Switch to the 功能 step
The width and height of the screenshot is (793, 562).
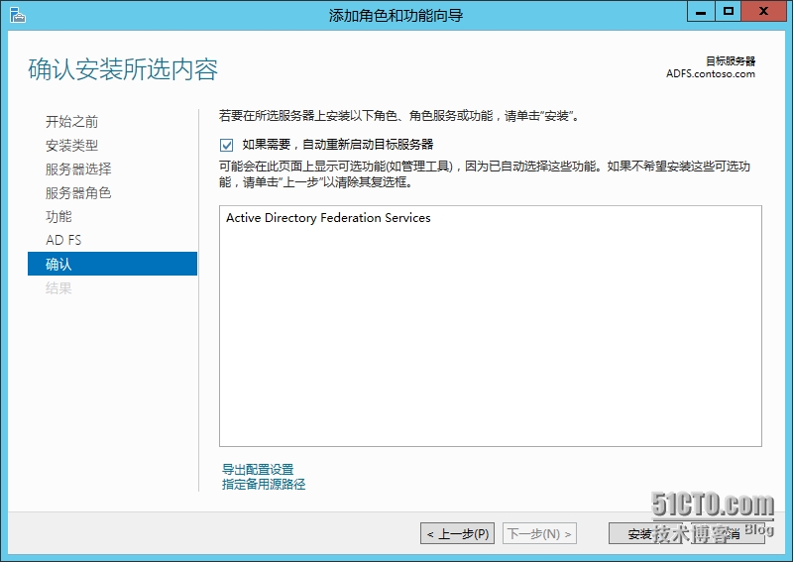[x=58, y=217]
